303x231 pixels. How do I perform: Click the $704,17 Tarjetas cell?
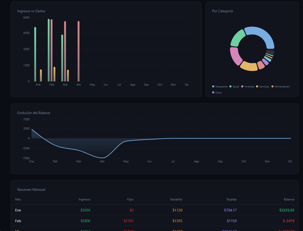tap(230, 210)
